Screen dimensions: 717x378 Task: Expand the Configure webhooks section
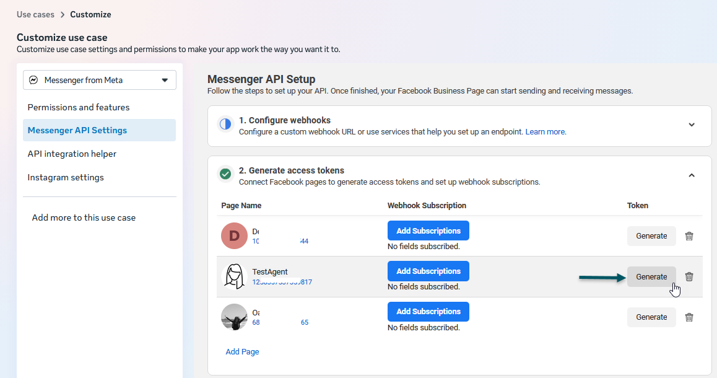692,125
